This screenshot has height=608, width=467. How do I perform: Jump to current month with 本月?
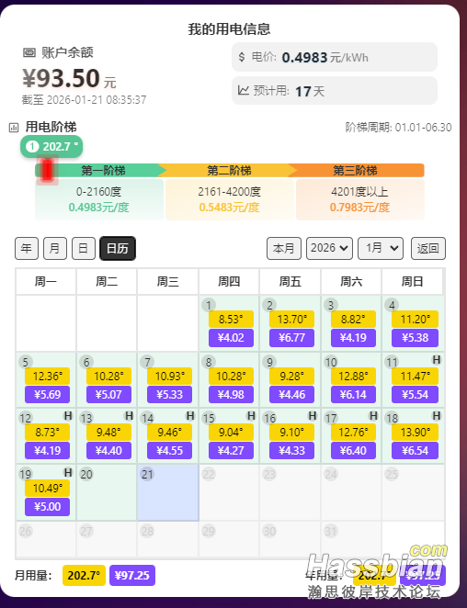coord(284,248)
